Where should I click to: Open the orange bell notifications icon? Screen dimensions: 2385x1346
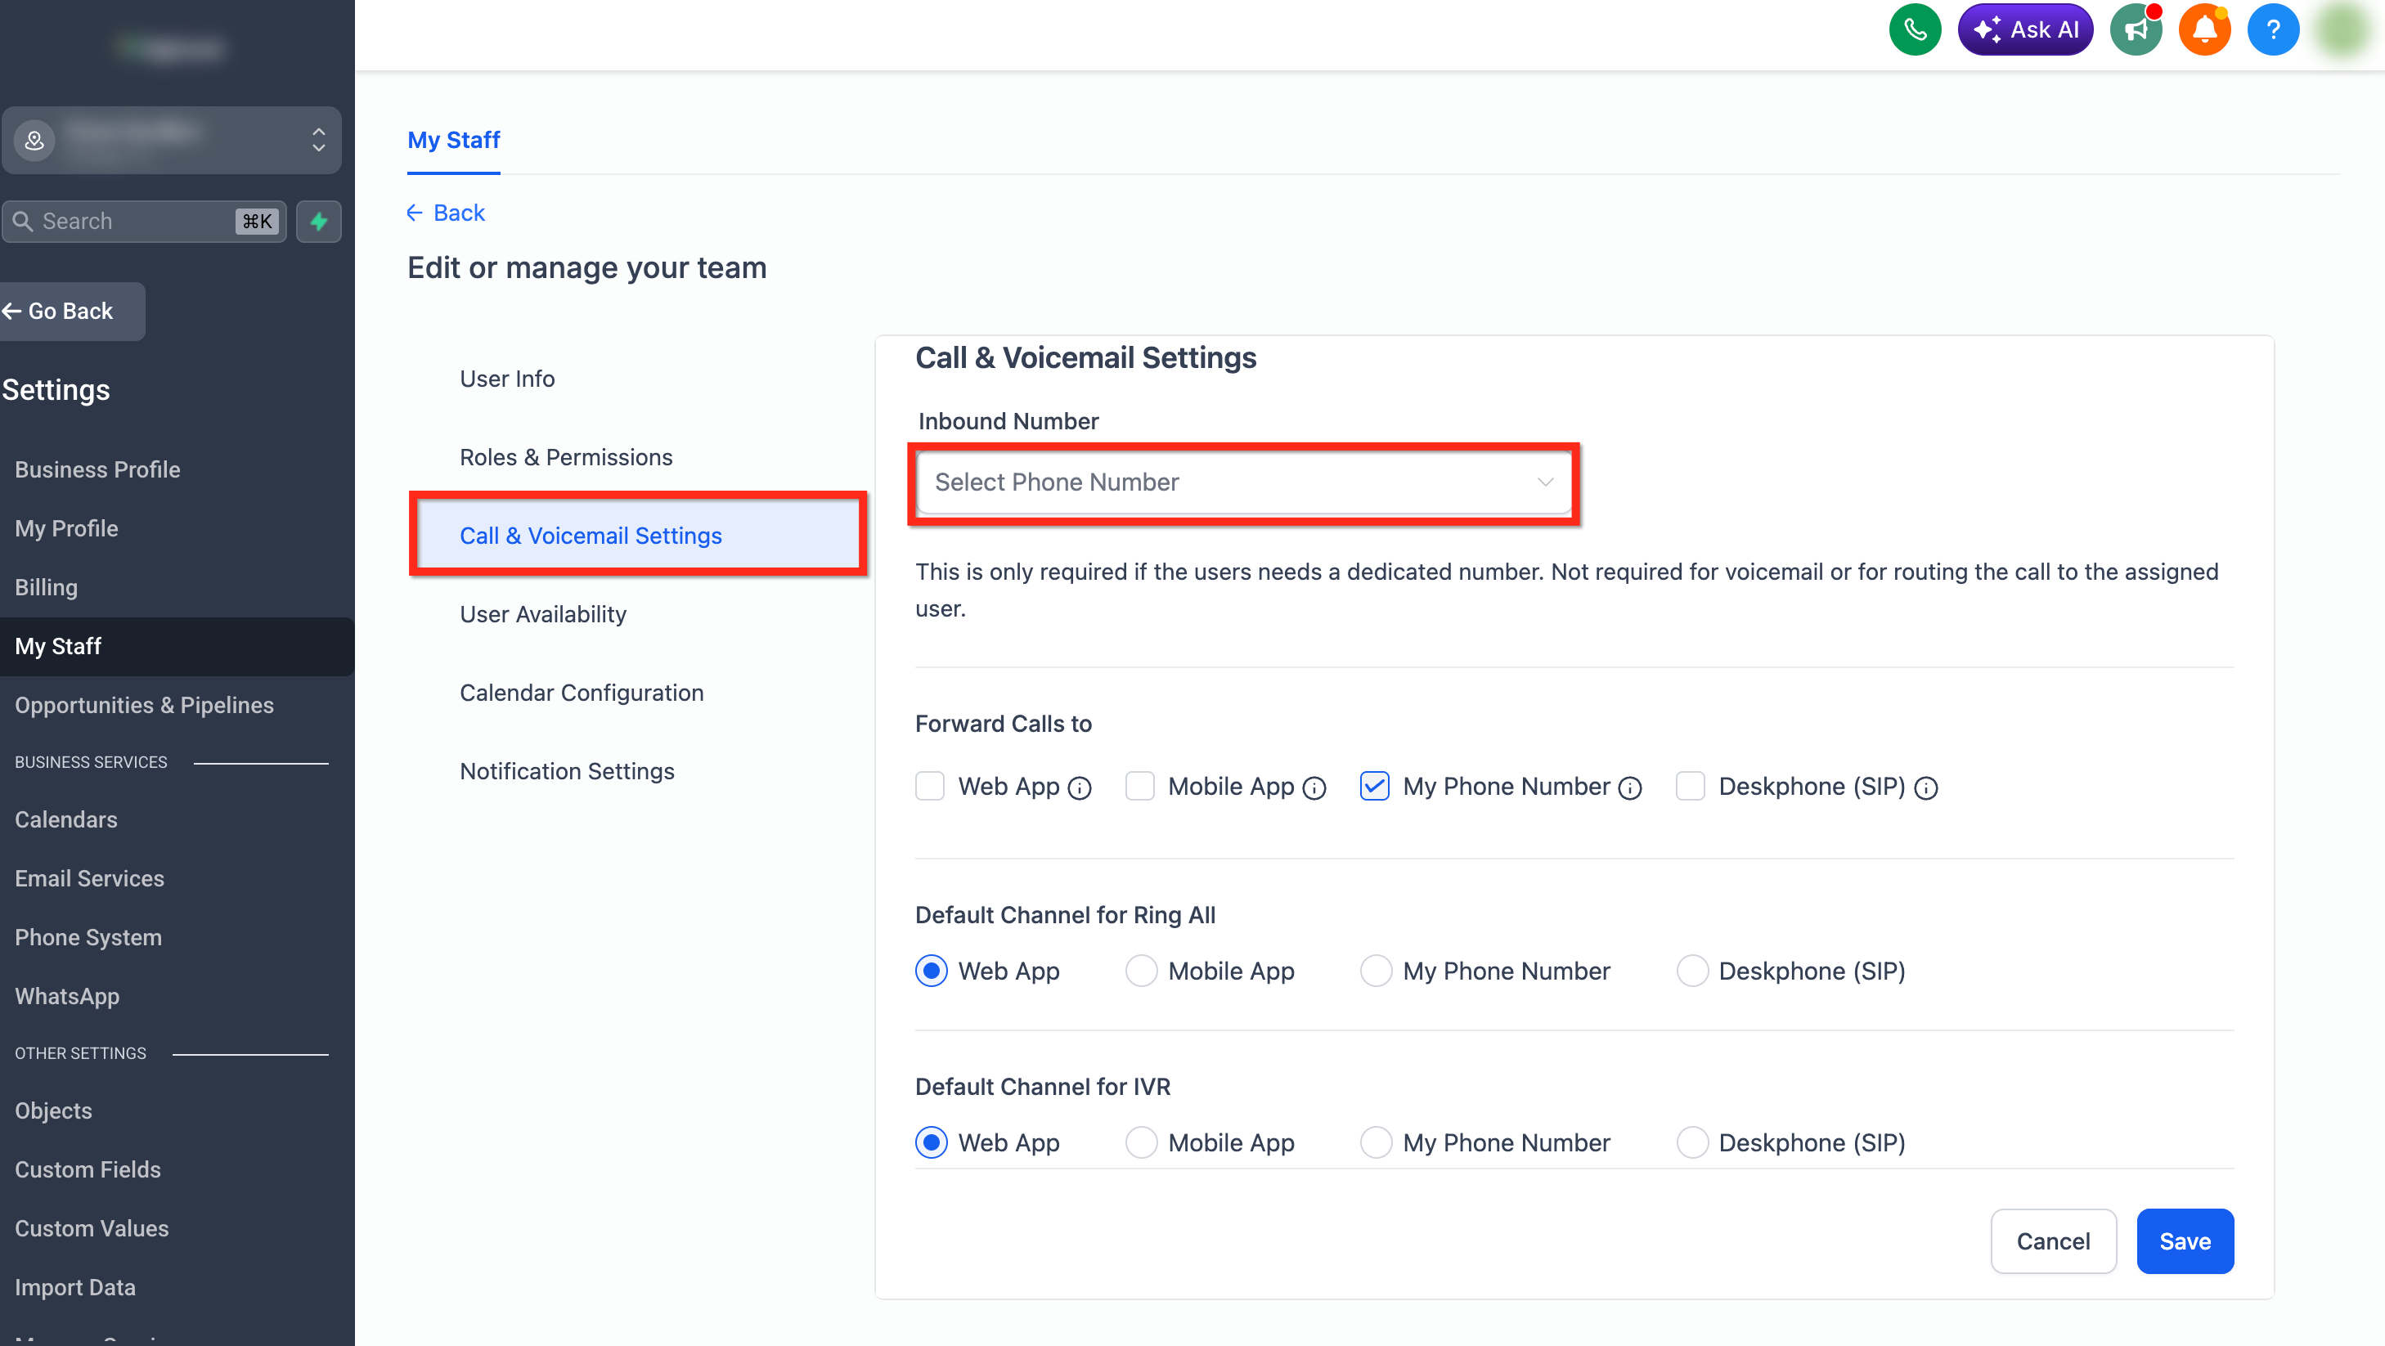coord(2204,29)
